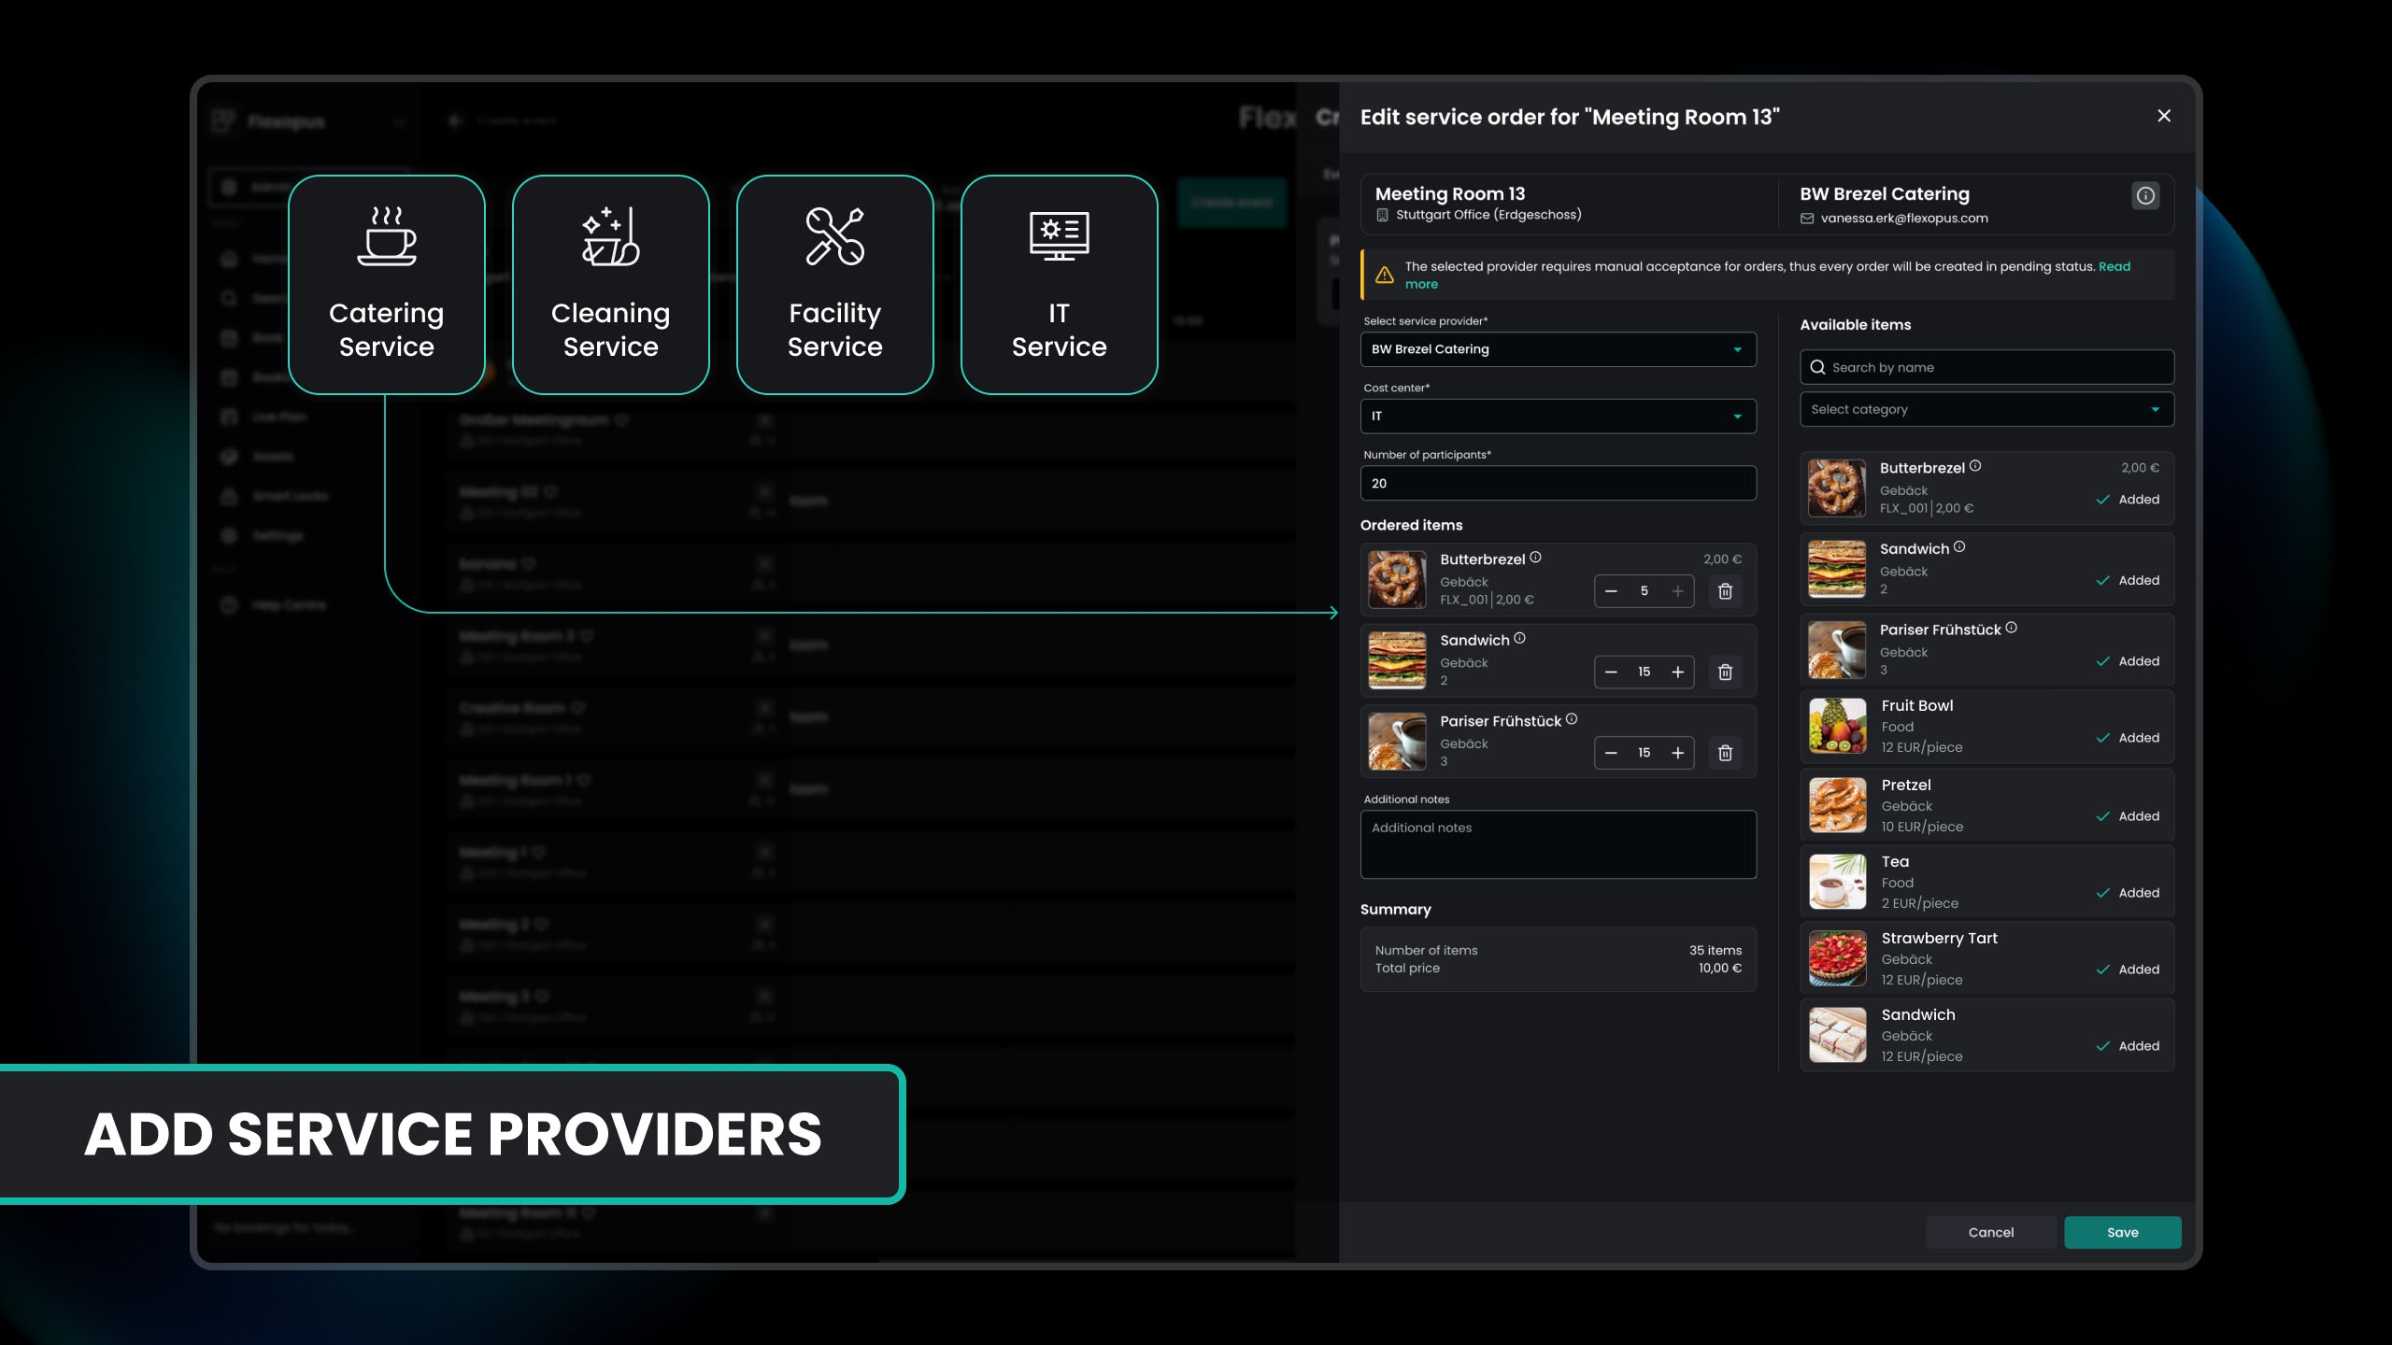Viewport: 2392px width, 1345px height.
Task: Open BW Brezel Catering provider info icon
Action: 2145,195
